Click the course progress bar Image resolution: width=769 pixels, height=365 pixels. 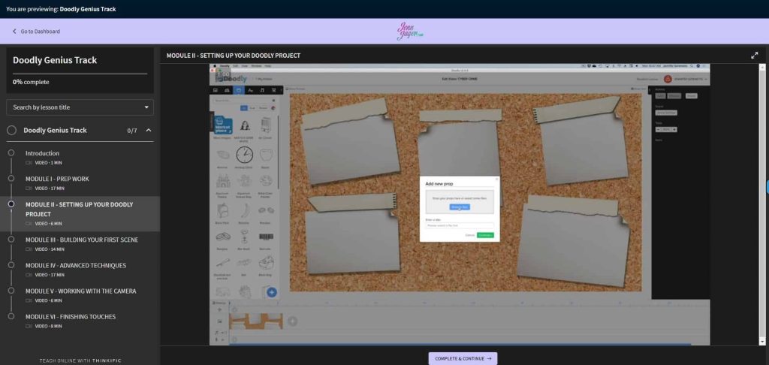(80, 74)
